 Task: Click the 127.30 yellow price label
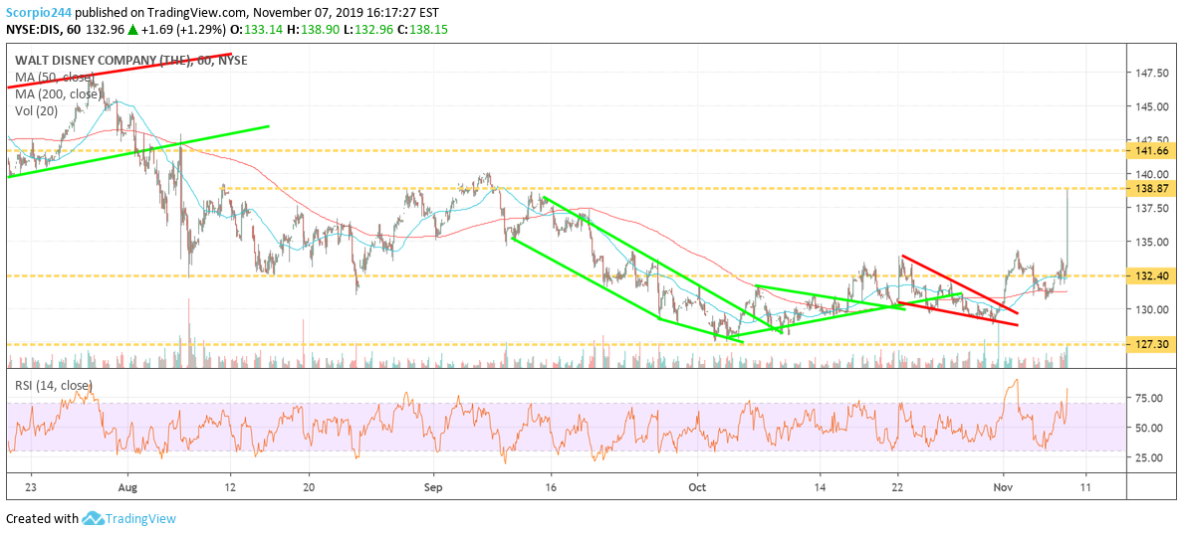coord(1152,344)
